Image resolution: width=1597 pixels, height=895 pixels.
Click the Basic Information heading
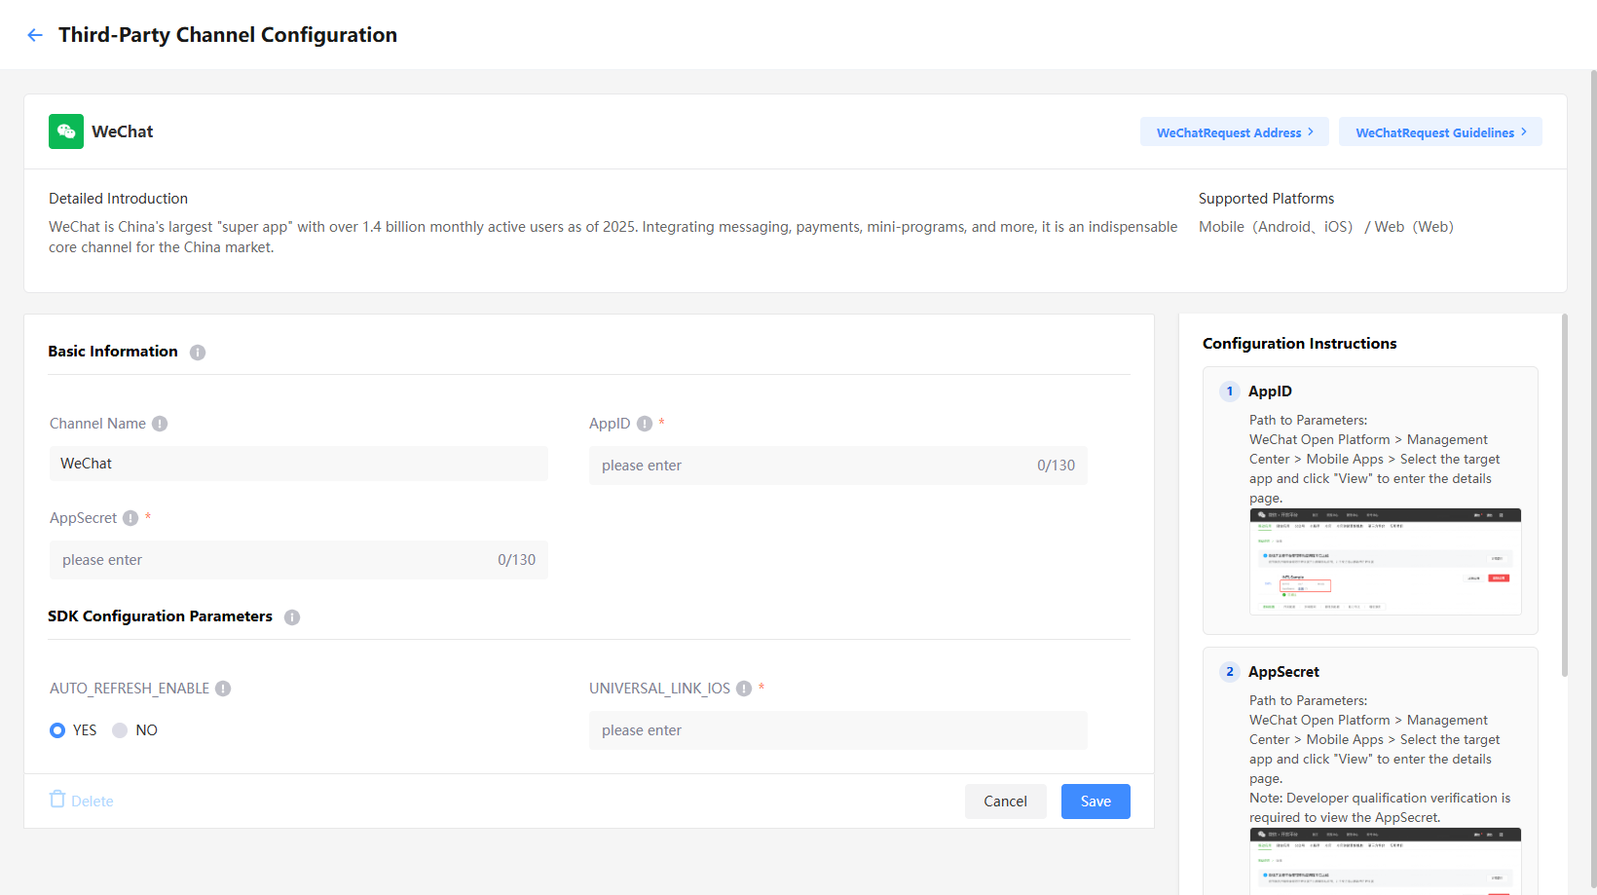click(x=113, y=352)
